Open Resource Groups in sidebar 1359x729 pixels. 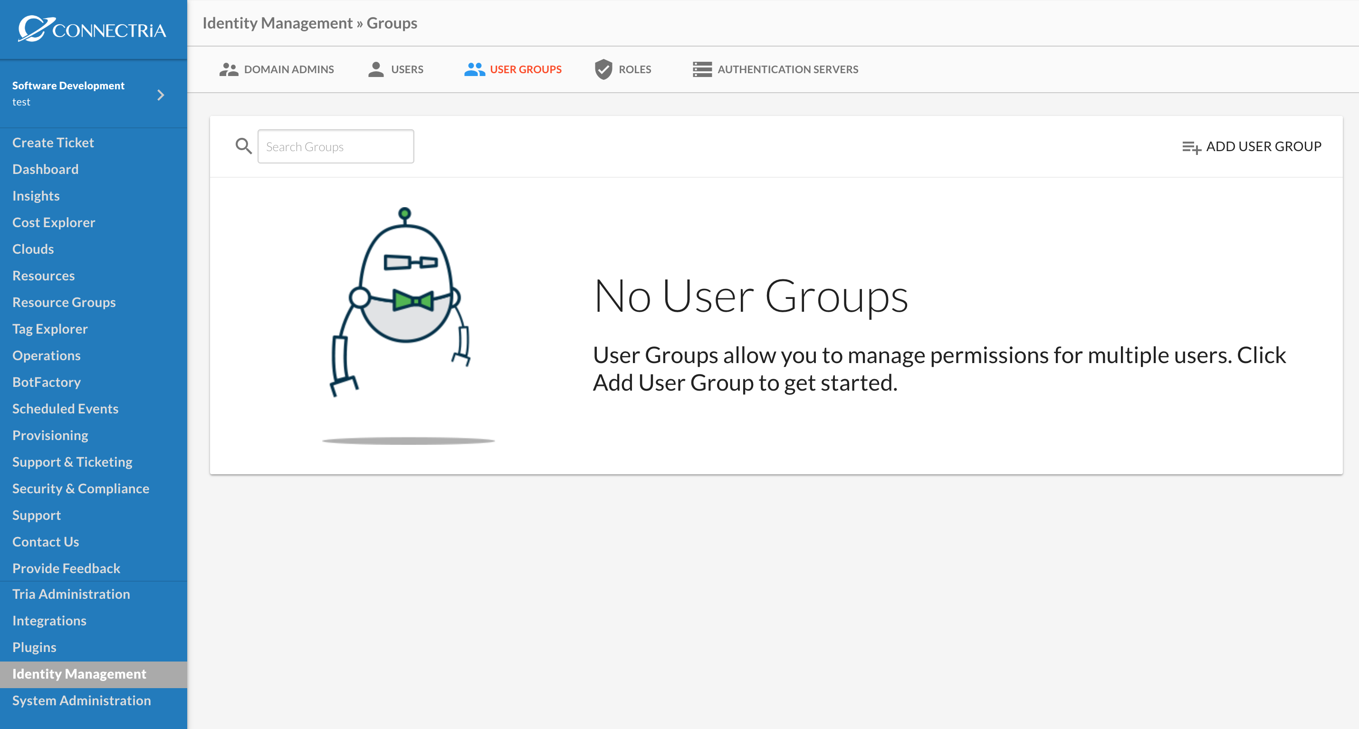pos(64,302)
